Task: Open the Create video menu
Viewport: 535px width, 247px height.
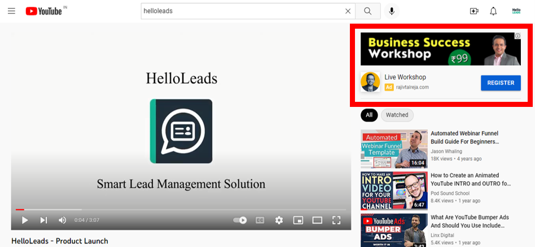Action: (474, 11)
